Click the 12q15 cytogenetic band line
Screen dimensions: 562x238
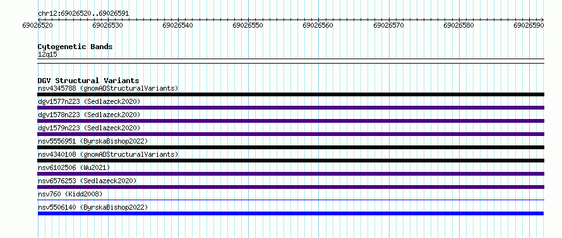[291, 61]
